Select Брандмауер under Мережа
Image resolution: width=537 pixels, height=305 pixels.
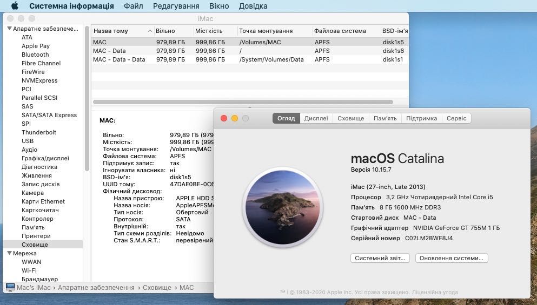click(x=39, y=279)
